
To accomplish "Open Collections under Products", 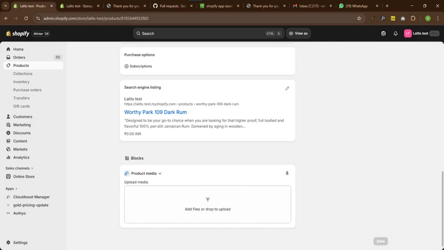I will click(23, 74).
